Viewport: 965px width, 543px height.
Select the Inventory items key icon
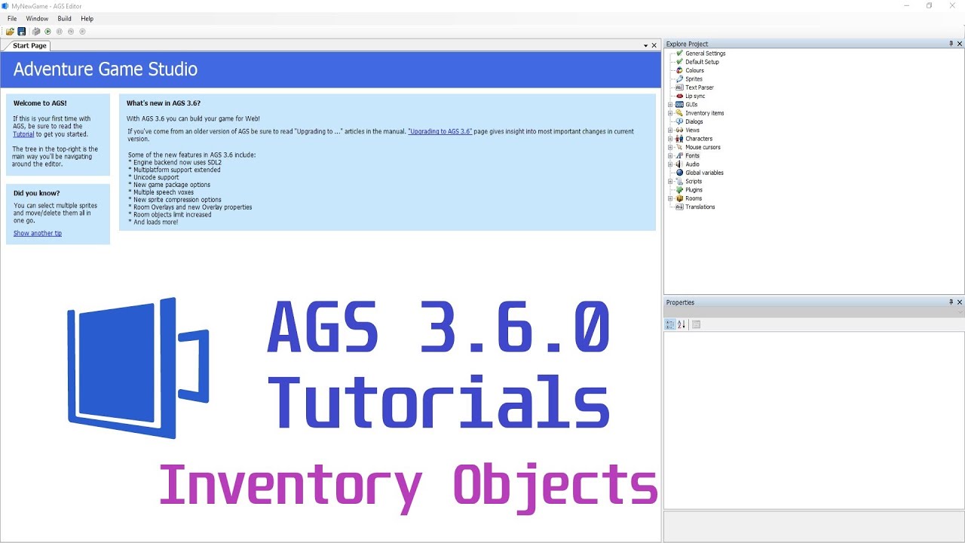[679, 113]
